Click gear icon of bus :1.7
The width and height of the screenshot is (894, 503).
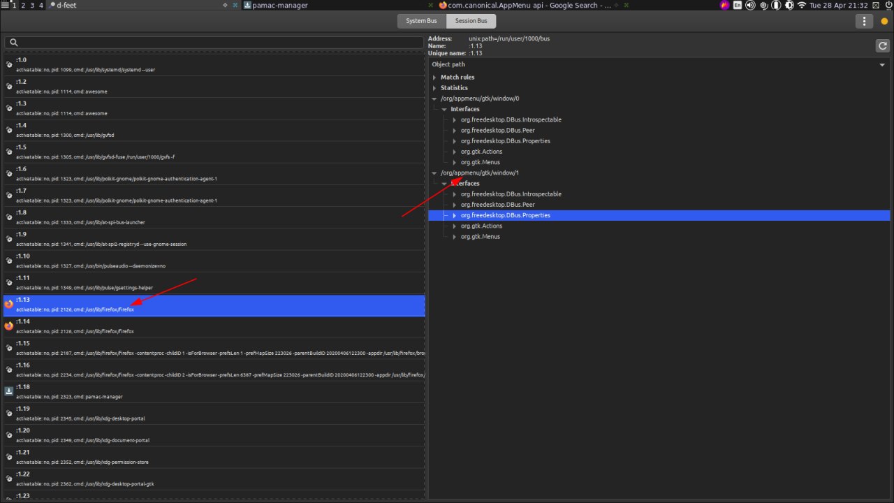click(9, 195)
